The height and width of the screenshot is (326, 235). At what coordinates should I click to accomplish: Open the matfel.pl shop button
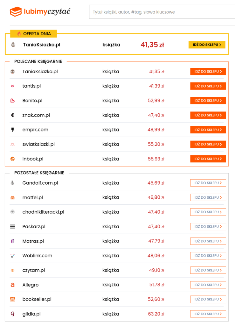pos(208,197)
